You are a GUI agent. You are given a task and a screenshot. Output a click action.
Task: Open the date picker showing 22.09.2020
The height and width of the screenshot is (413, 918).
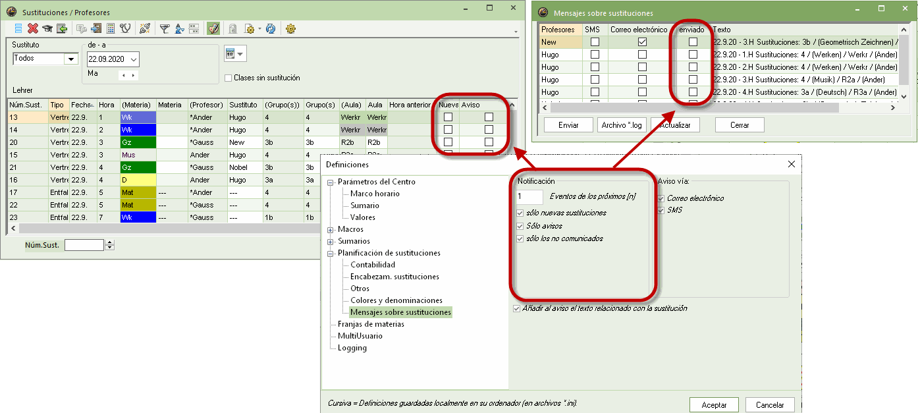[x=134, y=59]
